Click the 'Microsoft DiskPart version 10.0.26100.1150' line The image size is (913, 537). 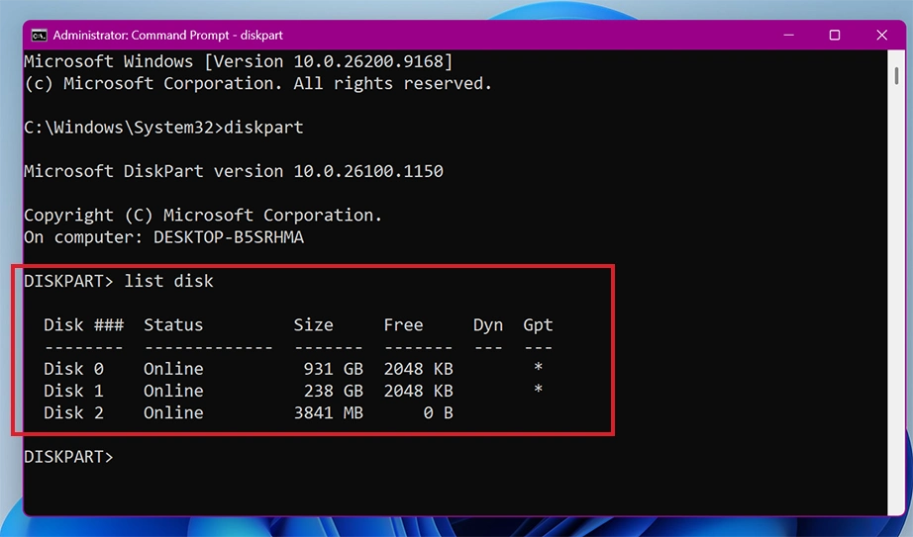(234, 171)
